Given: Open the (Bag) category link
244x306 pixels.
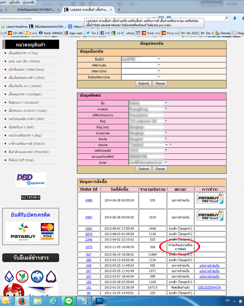Looking at the screenshot, I should (x=25, y=135).
